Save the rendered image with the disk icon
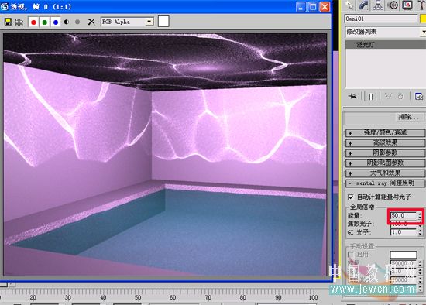This screenshot has height=305, width=426. tap(9, 22)
